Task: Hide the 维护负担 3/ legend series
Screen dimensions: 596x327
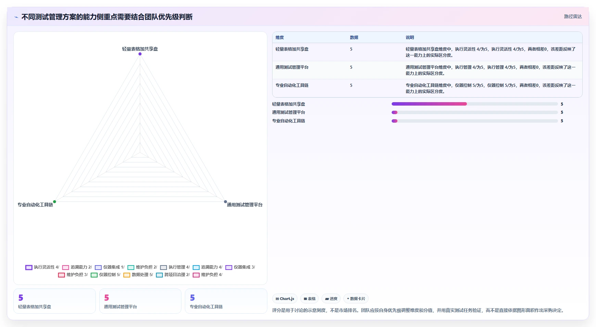Action: tap(73, 275)
